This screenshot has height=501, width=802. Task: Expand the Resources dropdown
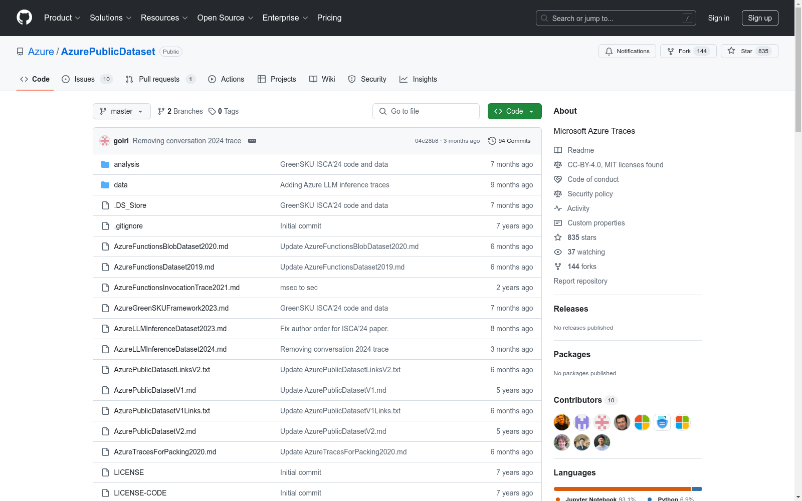coord(164,18)
